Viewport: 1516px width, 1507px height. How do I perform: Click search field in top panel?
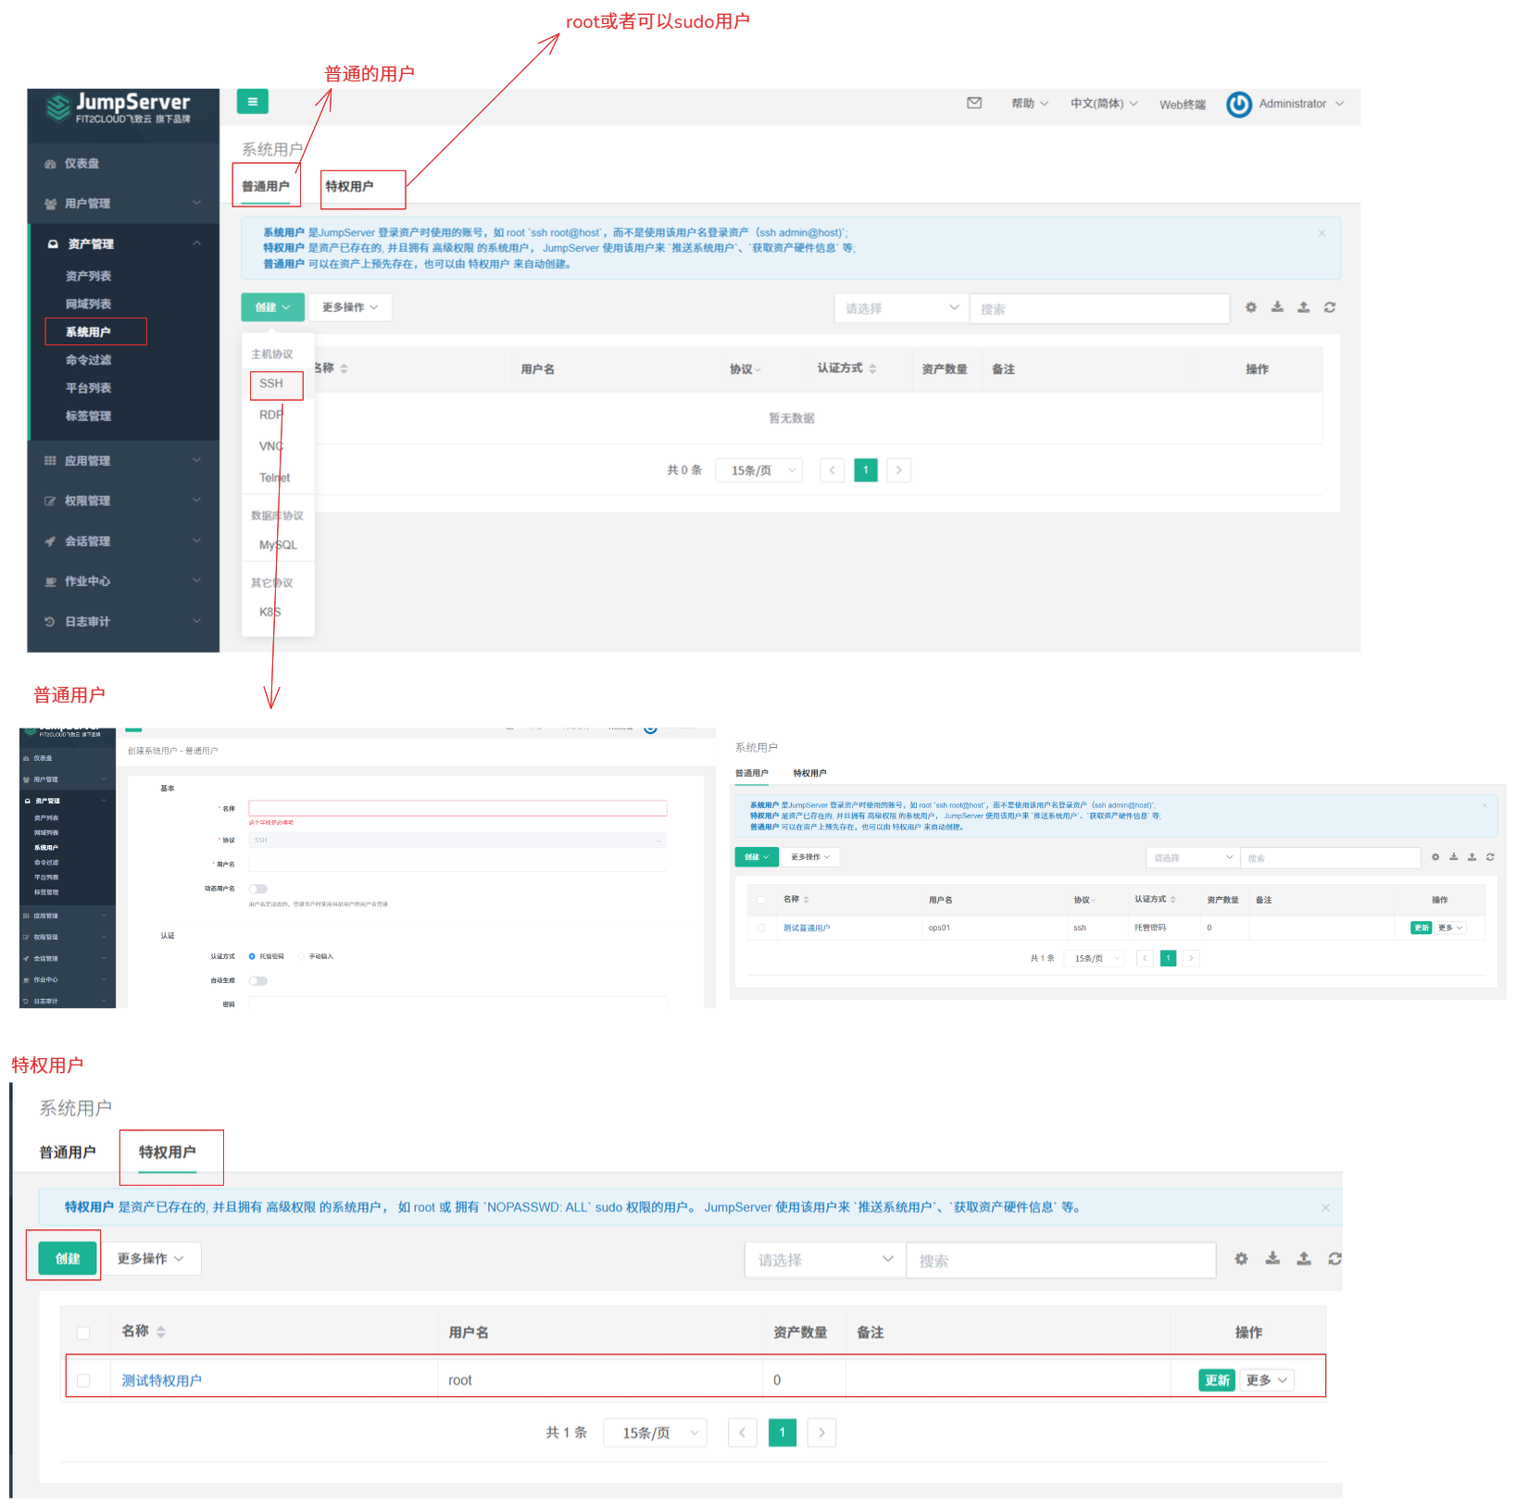point(1099,308)
